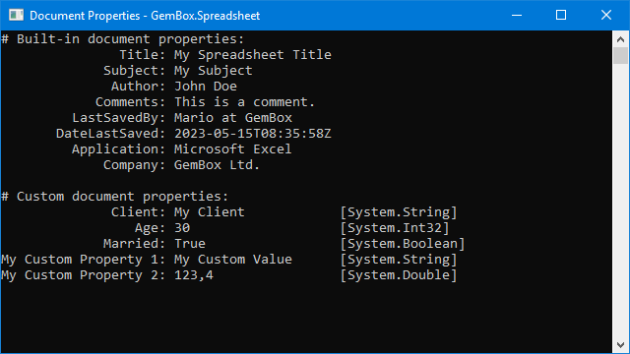Click the 'Mario at GemBox' value
The width and height of the screenshot is (630, 354).
click(x=233, y=118)
